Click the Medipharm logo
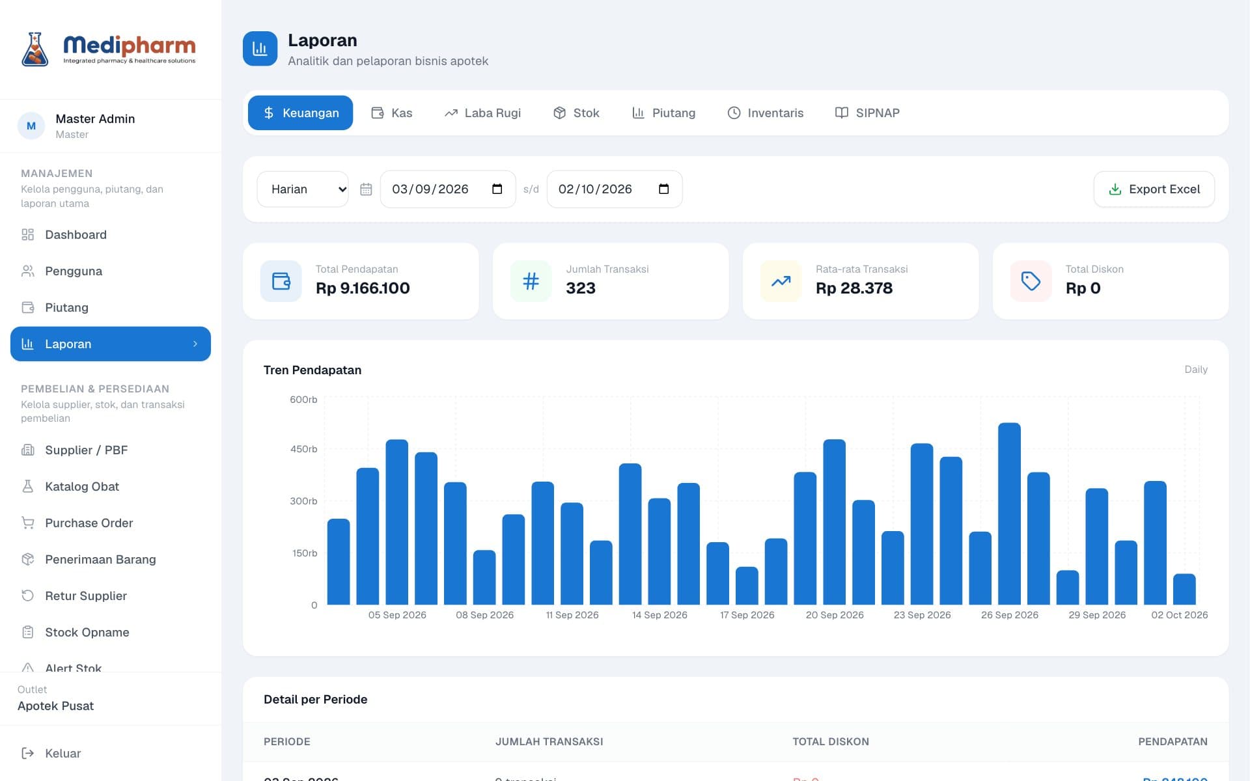This screenshot has height=781, width=1250. [109, 49]
